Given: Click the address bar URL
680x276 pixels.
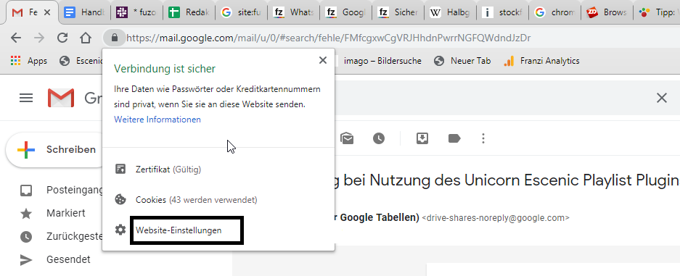Looking at the screenshot, I should (x=328, y=38).
